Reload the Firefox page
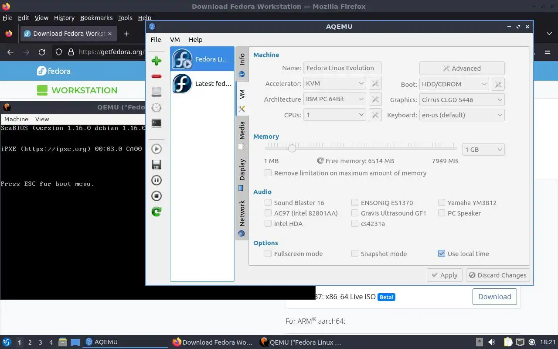 (42, 52)
